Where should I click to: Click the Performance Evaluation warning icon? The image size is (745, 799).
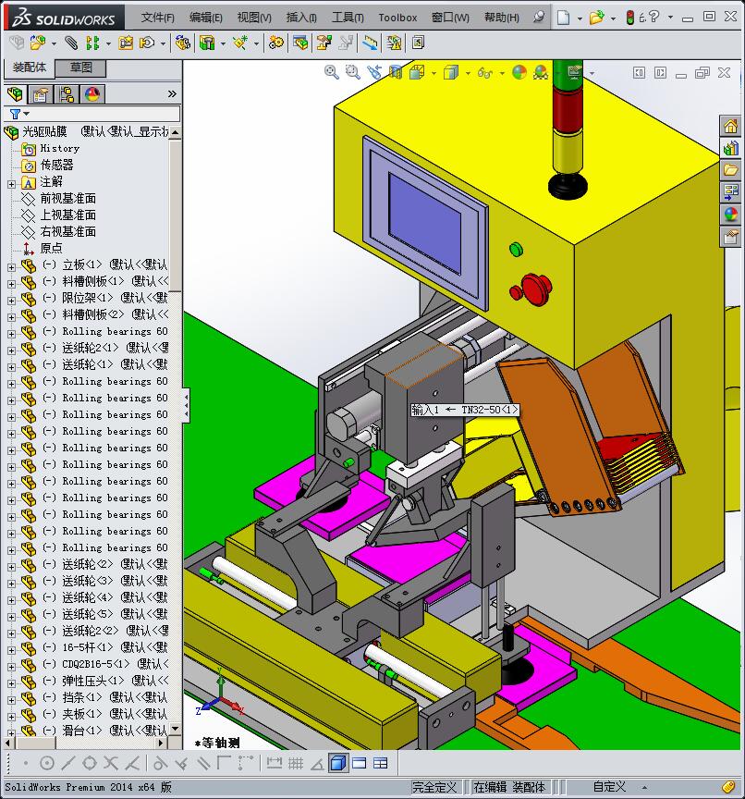(394, 43)
